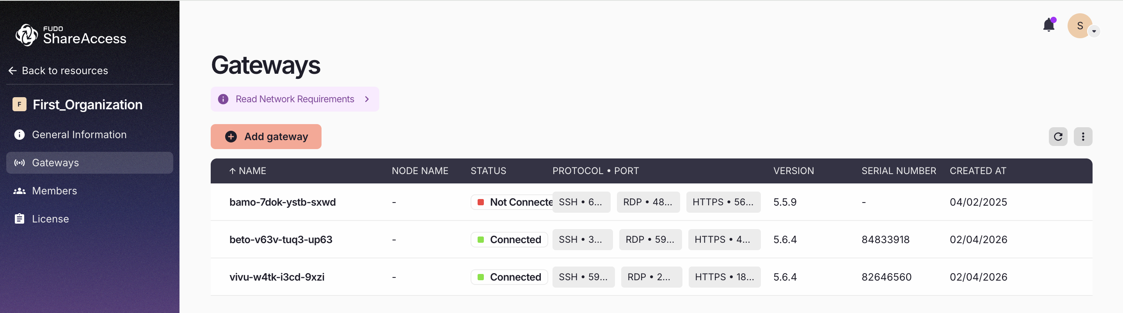Click the Fudo ShareAccess logo
1123x313 pixels.
(x=71, y=35)
